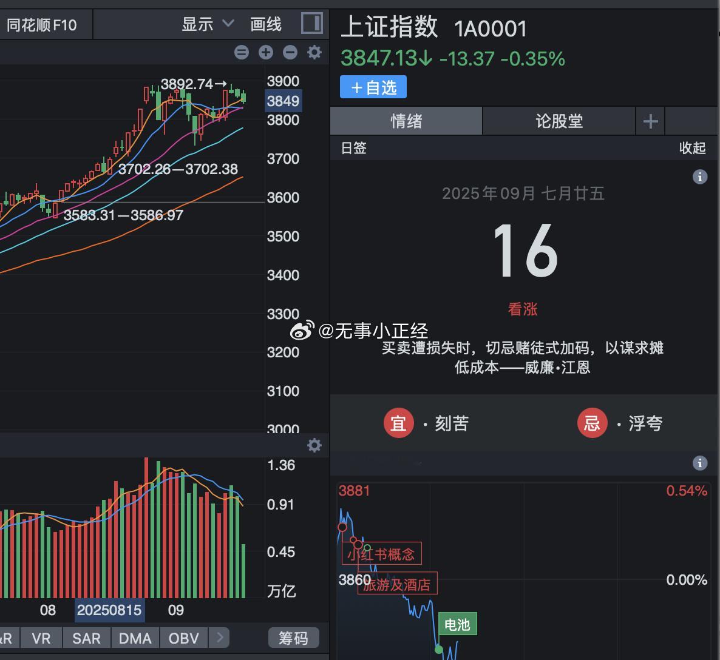This screenshot has width=720, height=660.
Task: Click the 1A0001 index code
Action: (x=491, y=29)
